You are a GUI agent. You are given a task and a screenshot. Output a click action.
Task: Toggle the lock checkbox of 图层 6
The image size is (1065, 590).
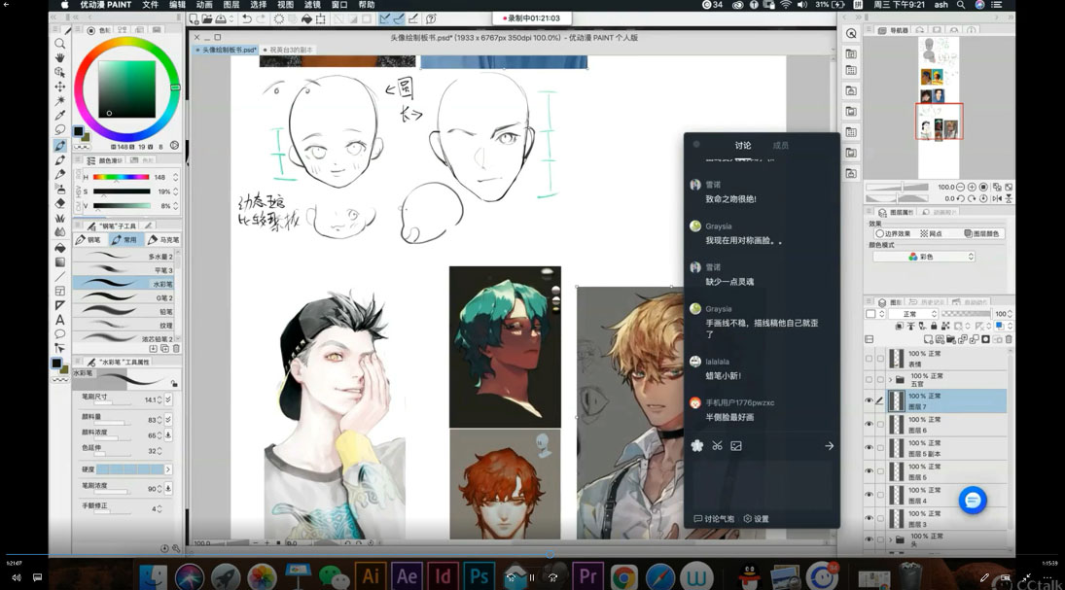pos(880,425)
